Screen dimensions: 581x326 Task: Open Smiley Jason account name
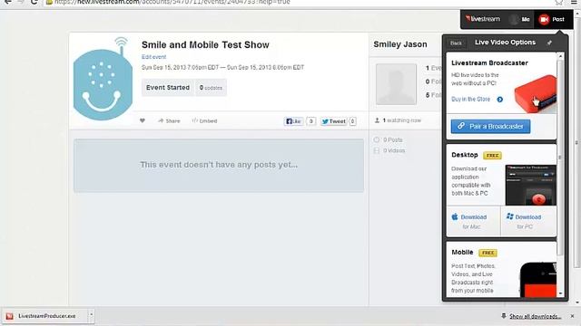pos(400,44)
